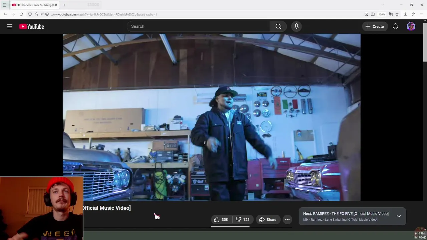The height and width of the screenshot is (240, 427).
Task: Click the "Mix - Ramirez - Lane Switching" subtitle
Action: 340,220
